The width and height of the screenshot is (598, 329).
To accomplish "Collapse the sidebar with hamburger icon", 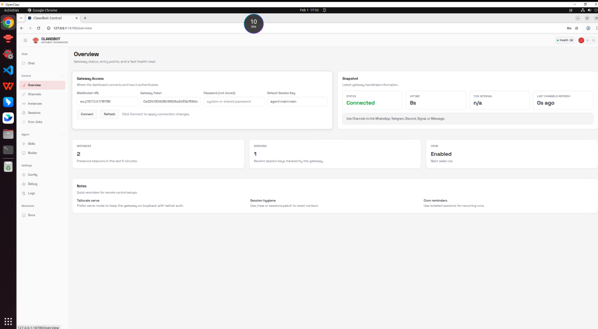I will (x=25, y=40).
